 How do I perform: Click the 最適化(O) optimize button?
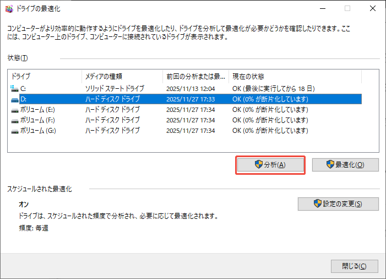(345, 165)
